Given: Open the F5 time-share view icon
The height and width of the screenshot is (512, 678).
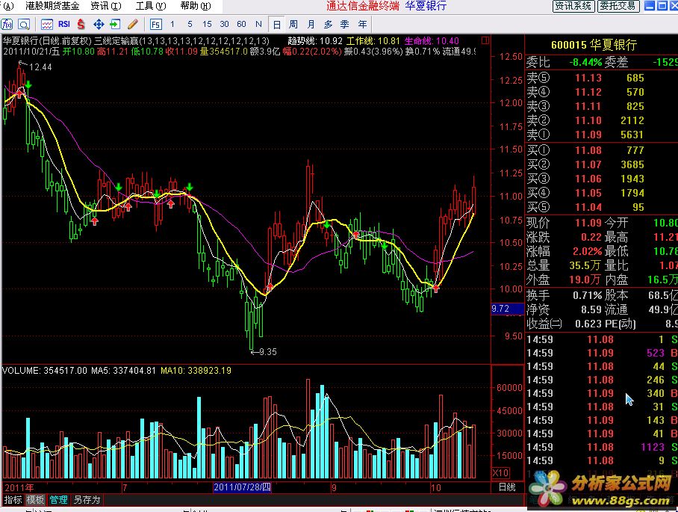Looking at the screenshot, I should click(x=155, y=24).
